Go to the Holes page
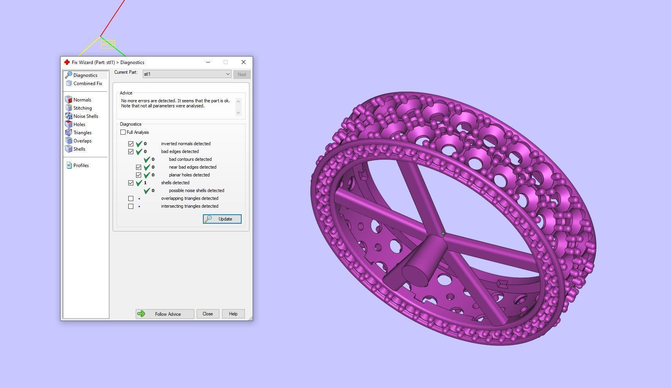Image resolution: width=671 pixels, height=388 pixels. pos(79,124)
